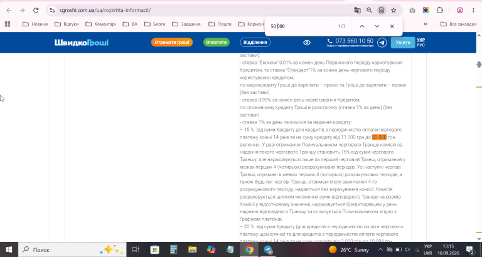This screenshot has width=482, height=257.
Task: Open УКР keyboard language switcher
Action: pyautogui.click(x=427, y=249)
